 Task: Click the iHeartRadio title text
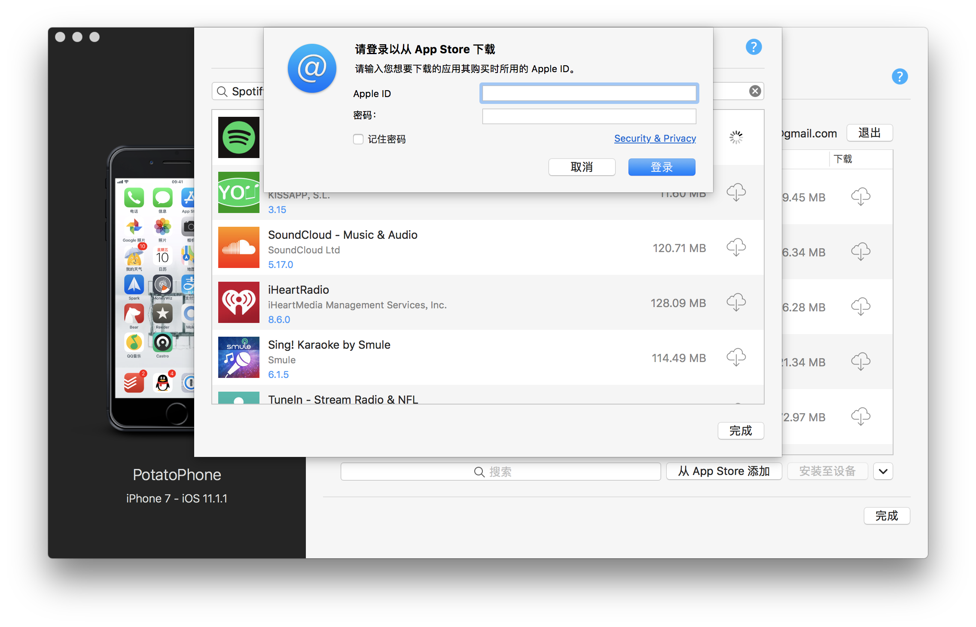click(299, 290)
